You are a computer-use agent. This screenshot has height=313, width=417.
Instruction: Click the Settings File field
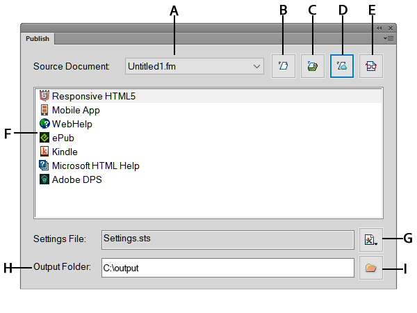(x=227, y=239)
